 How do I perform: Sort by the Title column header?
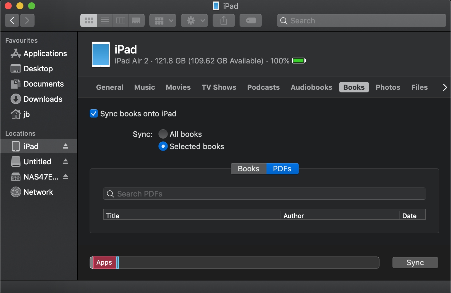tap(192, 216)
